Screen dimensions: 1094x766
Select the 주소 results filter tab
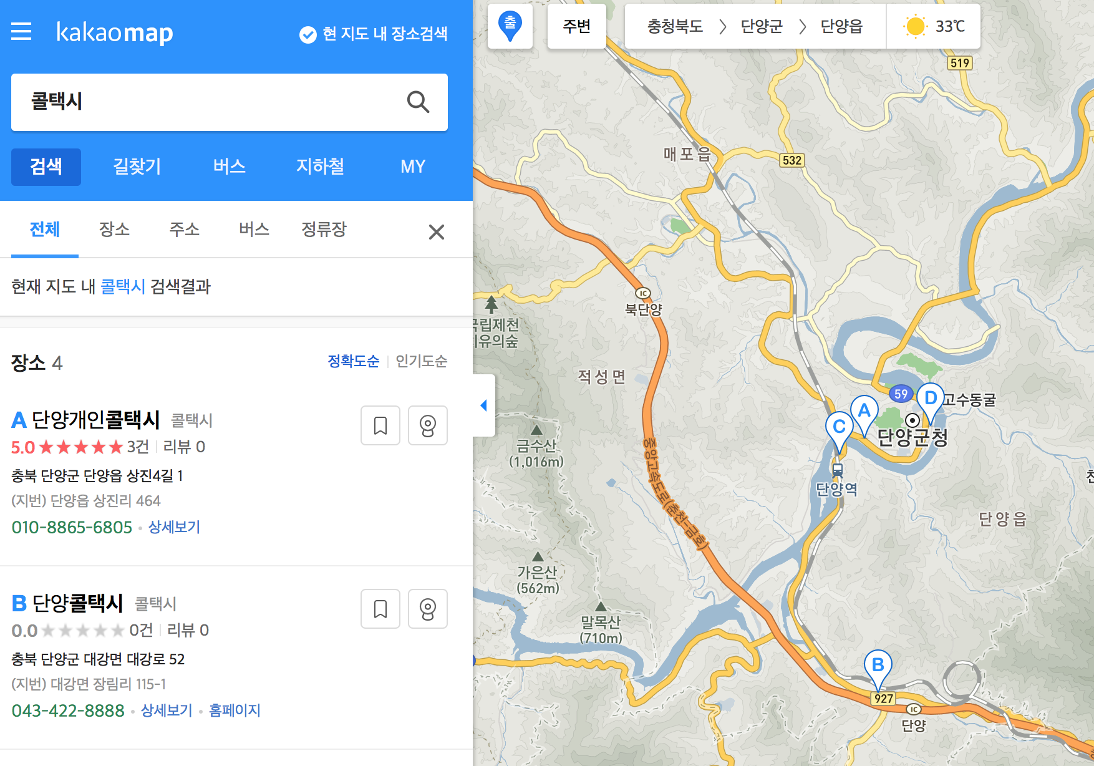[185, 230]
